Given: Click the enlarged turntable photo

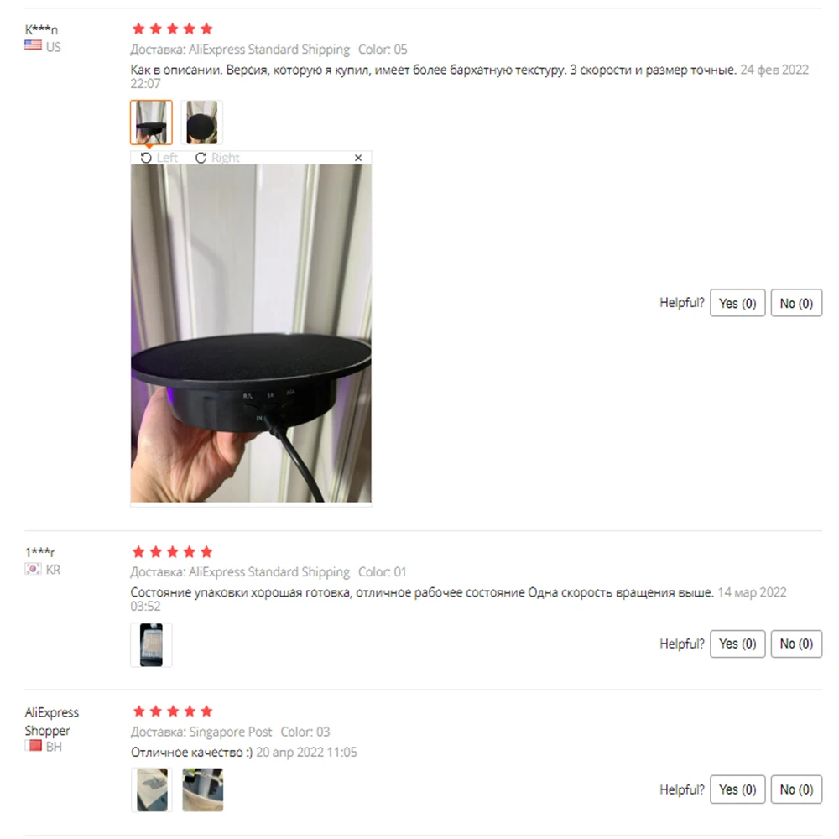Looking at the screenshot, I should tap(251, 333).
